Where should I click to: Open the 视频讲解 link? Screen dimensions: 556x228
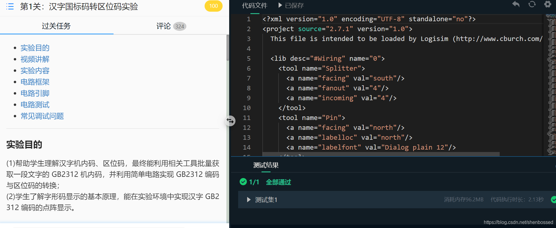point(35,59)
